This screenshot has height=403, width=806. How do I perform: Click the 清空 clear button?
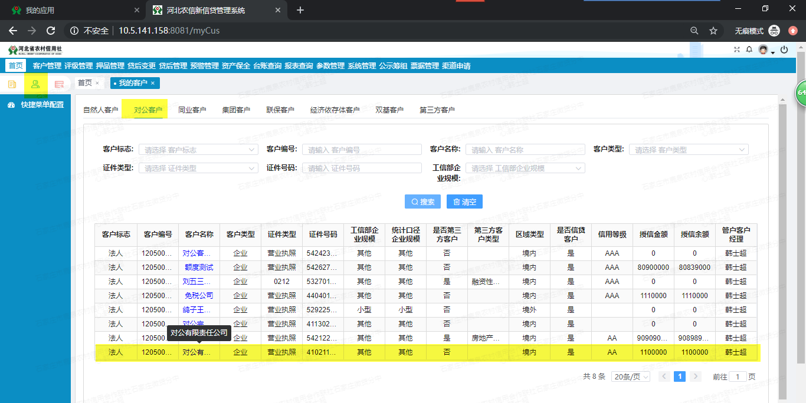[x=464, y=201]
